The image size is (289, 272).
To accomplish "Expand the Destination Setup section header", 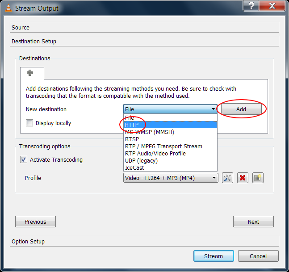I will pos(144,41).
